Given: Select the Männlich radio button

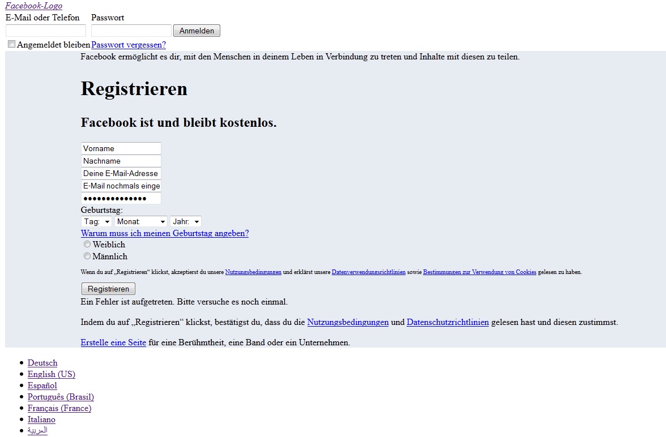Looking at the screenshot, I should pos(87,256).
